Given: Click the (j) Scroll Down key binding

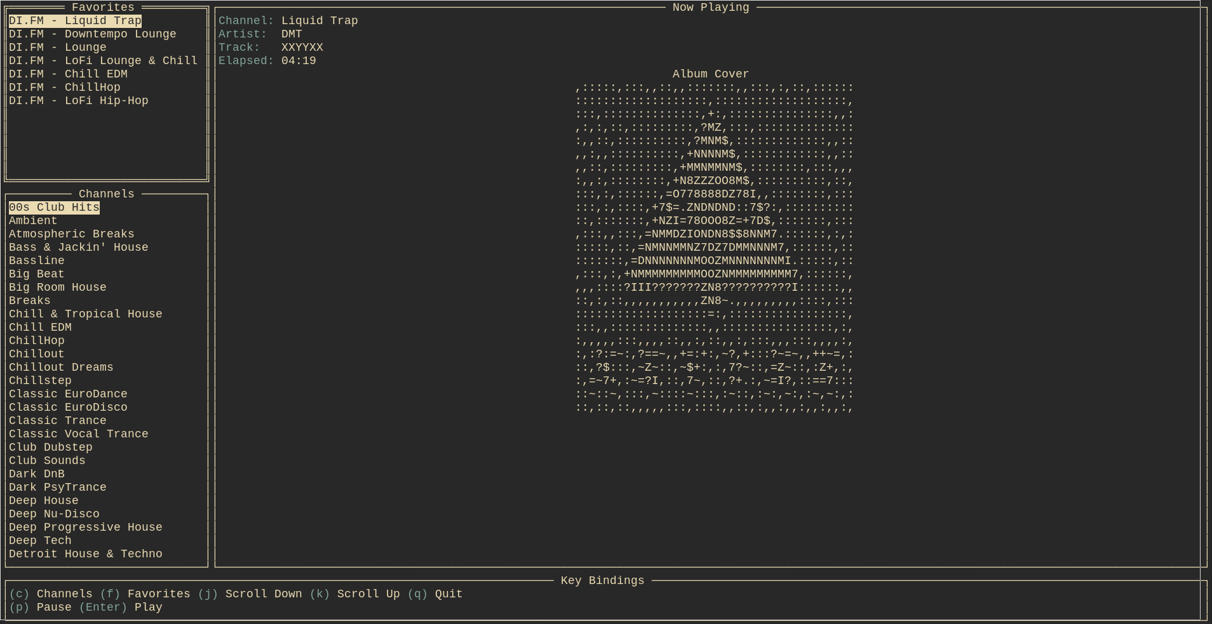Looking at the screenshot, I should tap(250, 594).
